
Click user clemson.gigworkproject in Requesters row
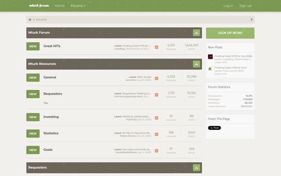click(128, 97)
